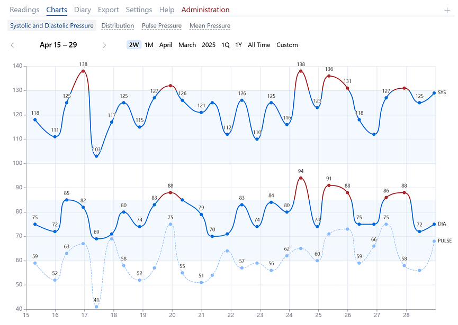Image resolution: width=458 pixels, height=325 pixels.
Task: Switch to the Diary section
Action: (x=83, y=10)
